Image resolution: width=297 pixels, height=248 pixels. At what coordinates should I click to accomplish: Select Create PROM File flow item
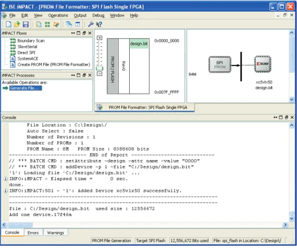point(54,64)
